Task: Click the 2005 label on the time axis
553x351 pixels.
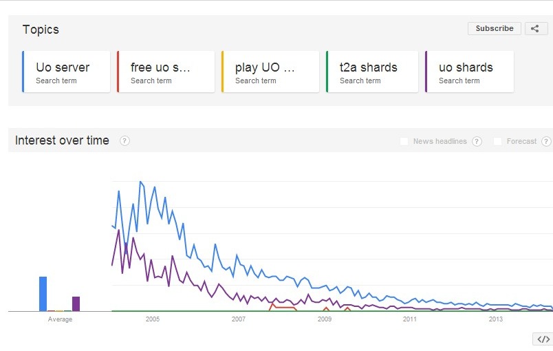Action: (x=153, y=319)
